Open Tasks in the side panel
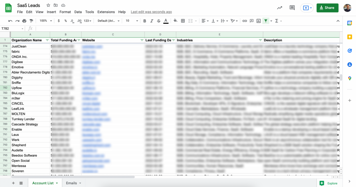 [x=350, y=51]
